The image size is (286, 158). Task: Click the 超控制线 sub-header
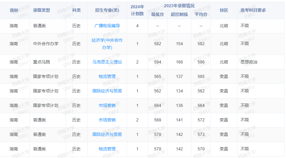click(179, 14)
